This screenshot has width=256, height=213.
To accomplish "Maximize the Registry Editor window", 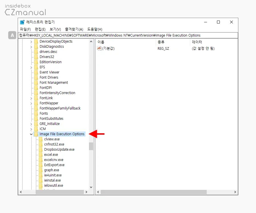I will (x=218, y=22).
